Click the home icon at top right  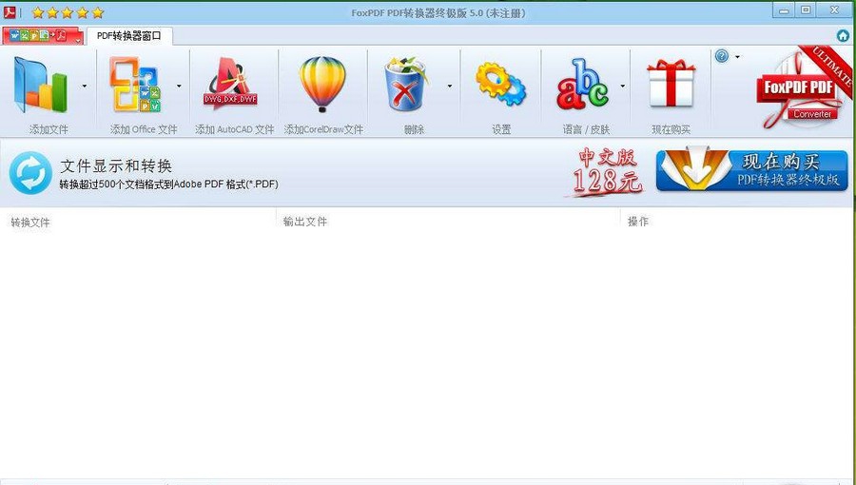click(x=843, y=36)
